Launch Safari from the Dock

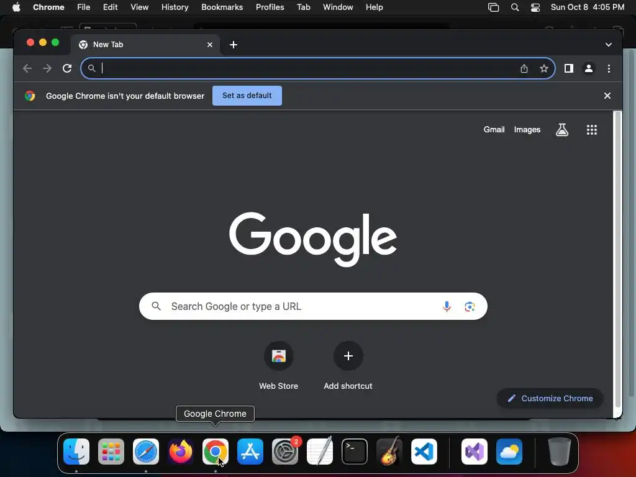click(146, 452)
